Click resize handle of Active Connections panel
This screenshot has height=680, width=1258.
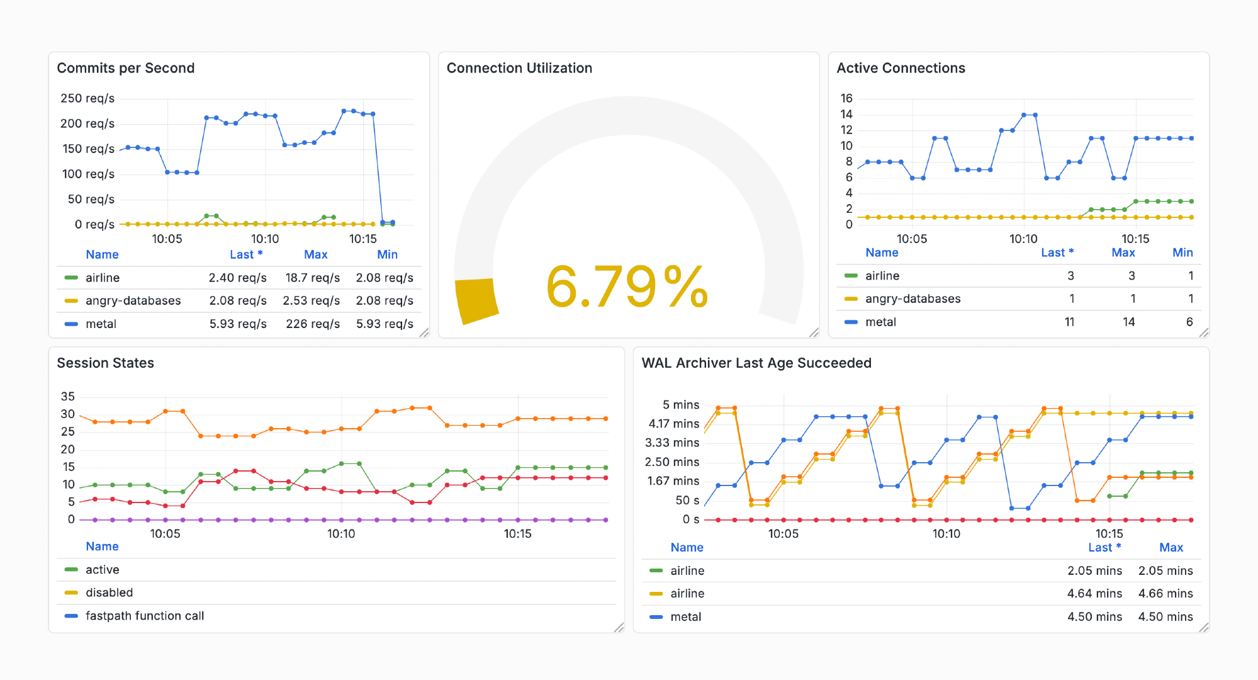1203,332
